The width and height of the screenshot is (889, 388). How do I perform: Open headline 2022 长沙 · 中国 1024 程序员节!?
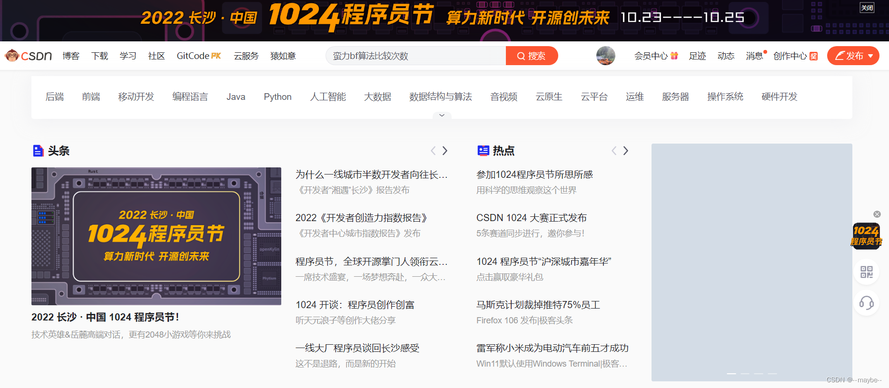(x=105, y=317)
